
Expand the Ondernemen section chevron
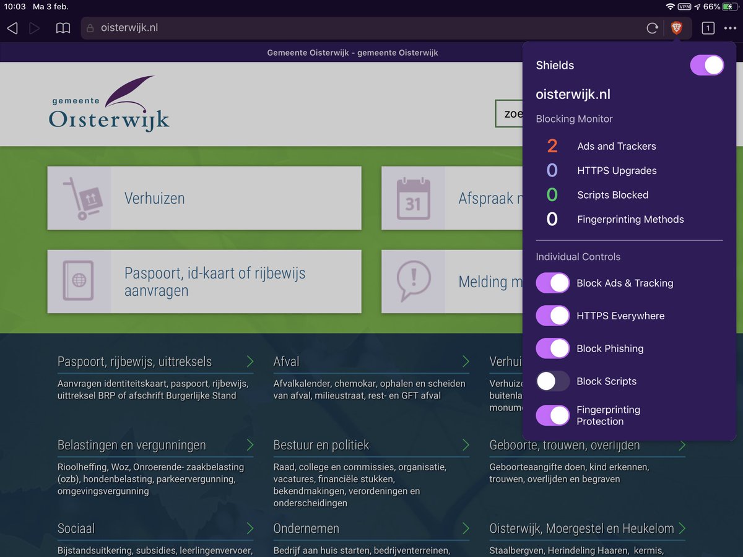click(x=466, y=529)
